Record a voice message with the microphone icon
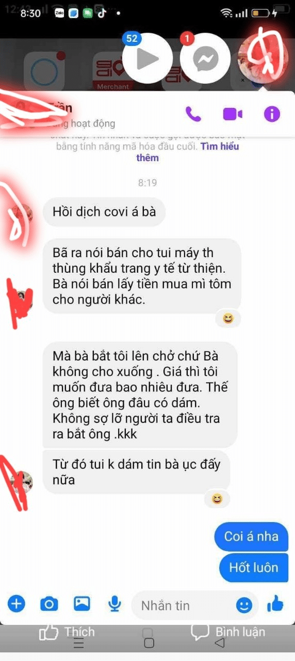This screenshot has width=295, height=661. 114,603
